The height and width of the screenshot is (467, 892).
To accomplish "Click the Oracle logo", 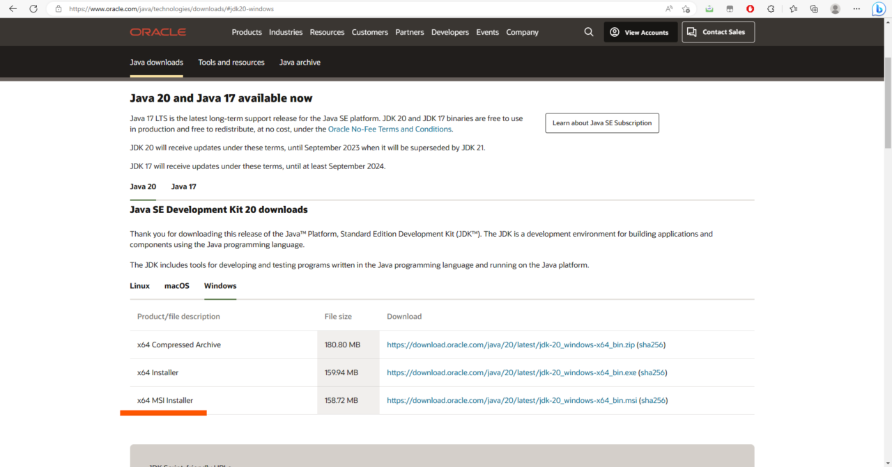I will tap(157, 31).
